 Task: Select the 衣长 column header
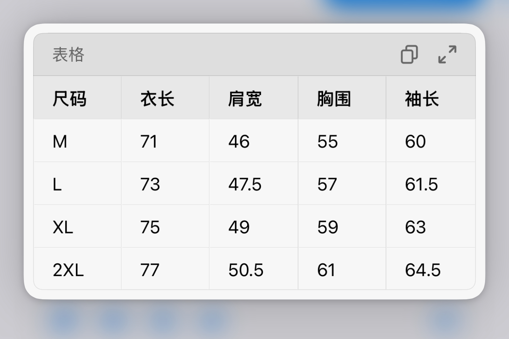(x=157, y=100)
